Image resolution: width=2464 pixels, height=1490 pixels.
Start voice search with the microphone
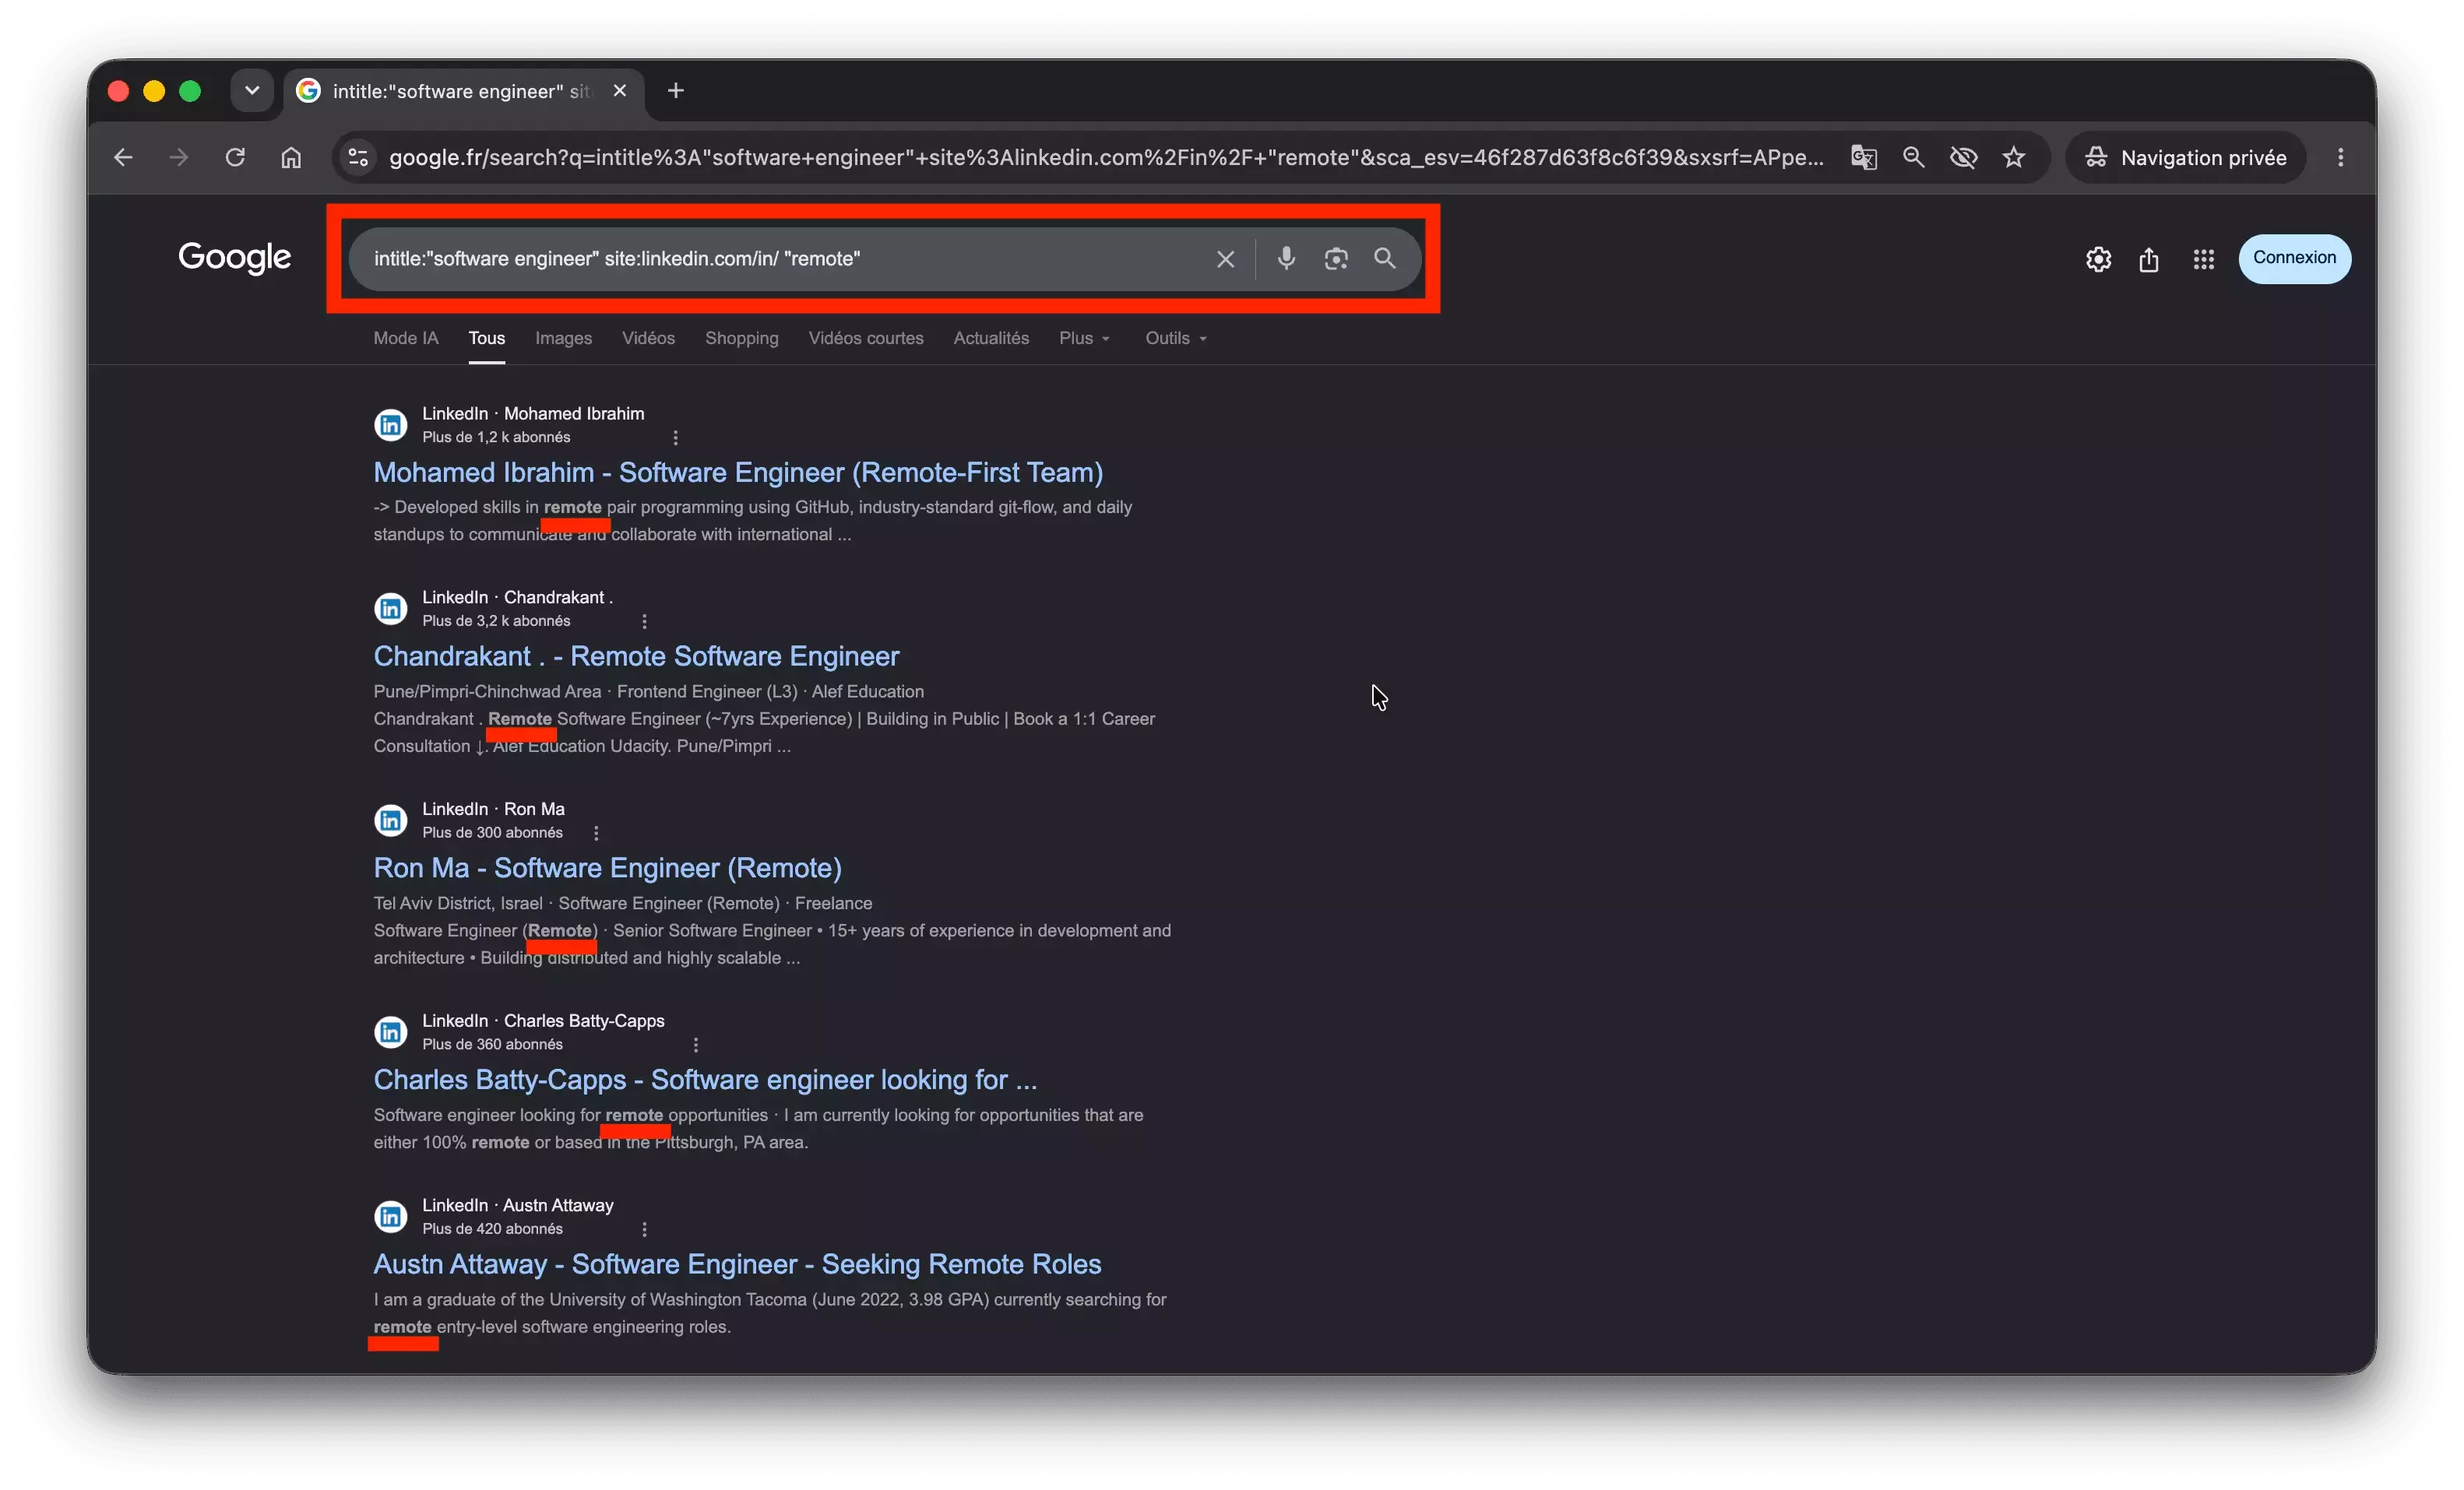[1286, 258]
